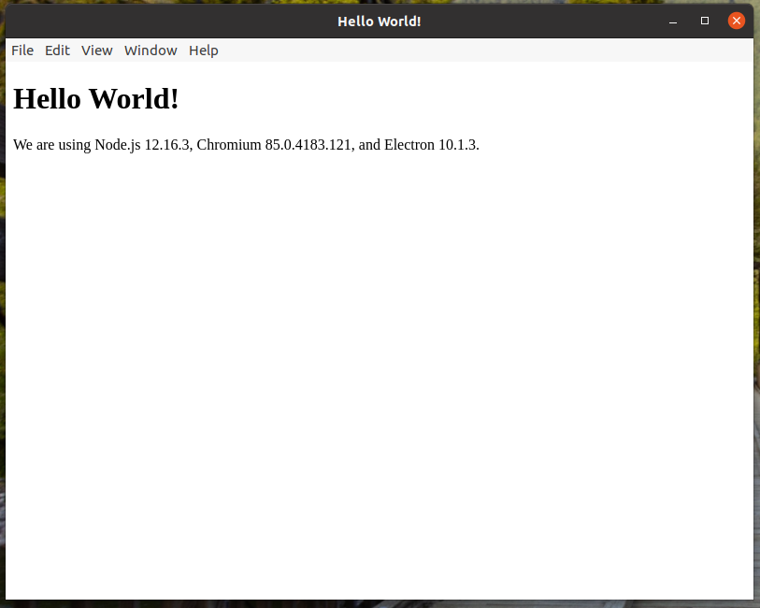Click the Node.js version number 12.16.3
This screenshot has width=760, height=608.
(x=167, y=145)
